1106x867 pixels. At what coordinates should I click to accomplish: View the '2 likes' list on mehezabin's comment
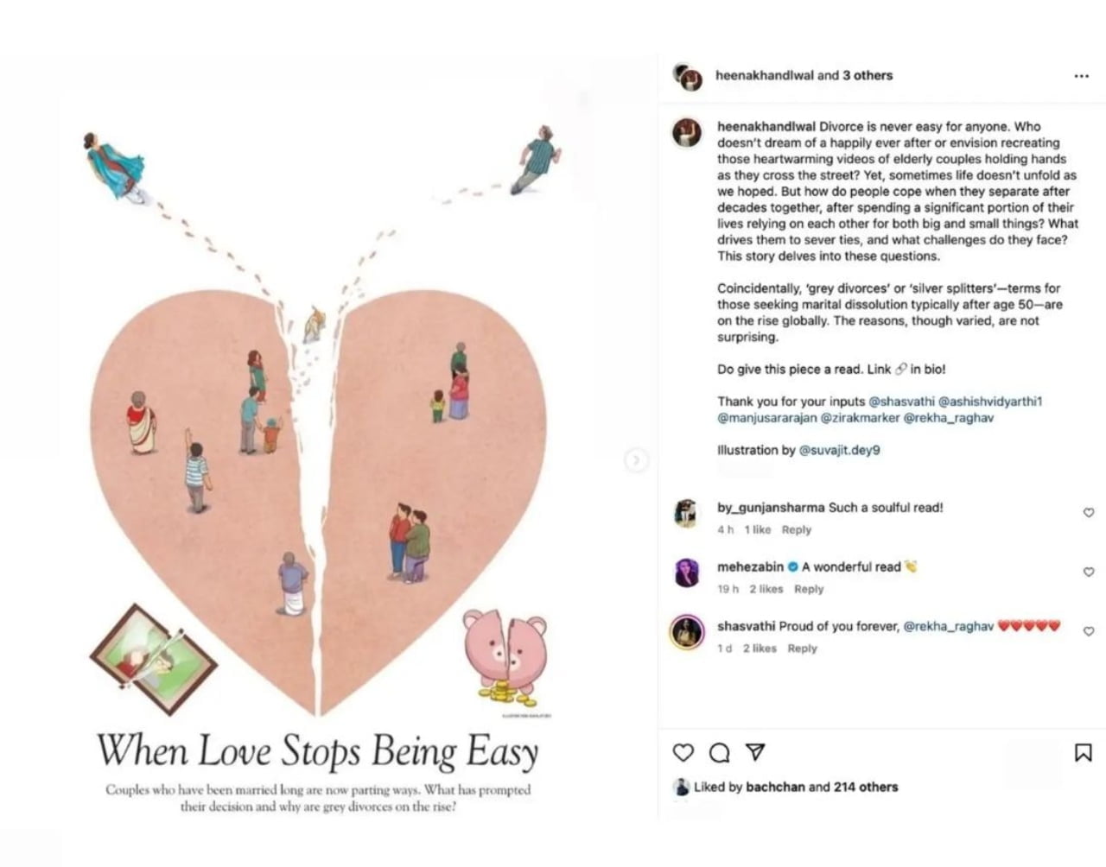pyautogui.click(x=766, y=589)
